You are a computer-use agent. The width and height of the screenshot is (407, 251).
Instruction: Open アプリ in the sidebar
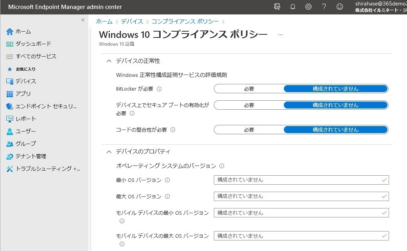click(x=23, y=94)
